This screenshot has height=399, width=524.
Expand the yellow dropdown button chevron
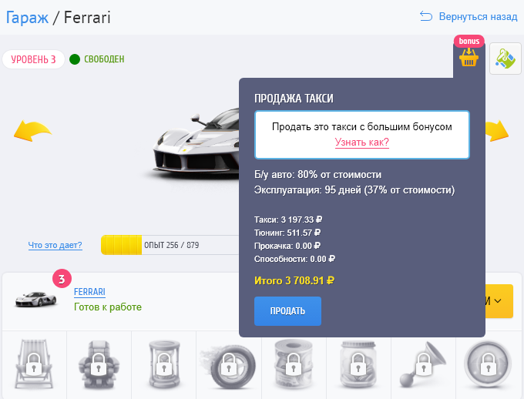(x=498, y=300)
